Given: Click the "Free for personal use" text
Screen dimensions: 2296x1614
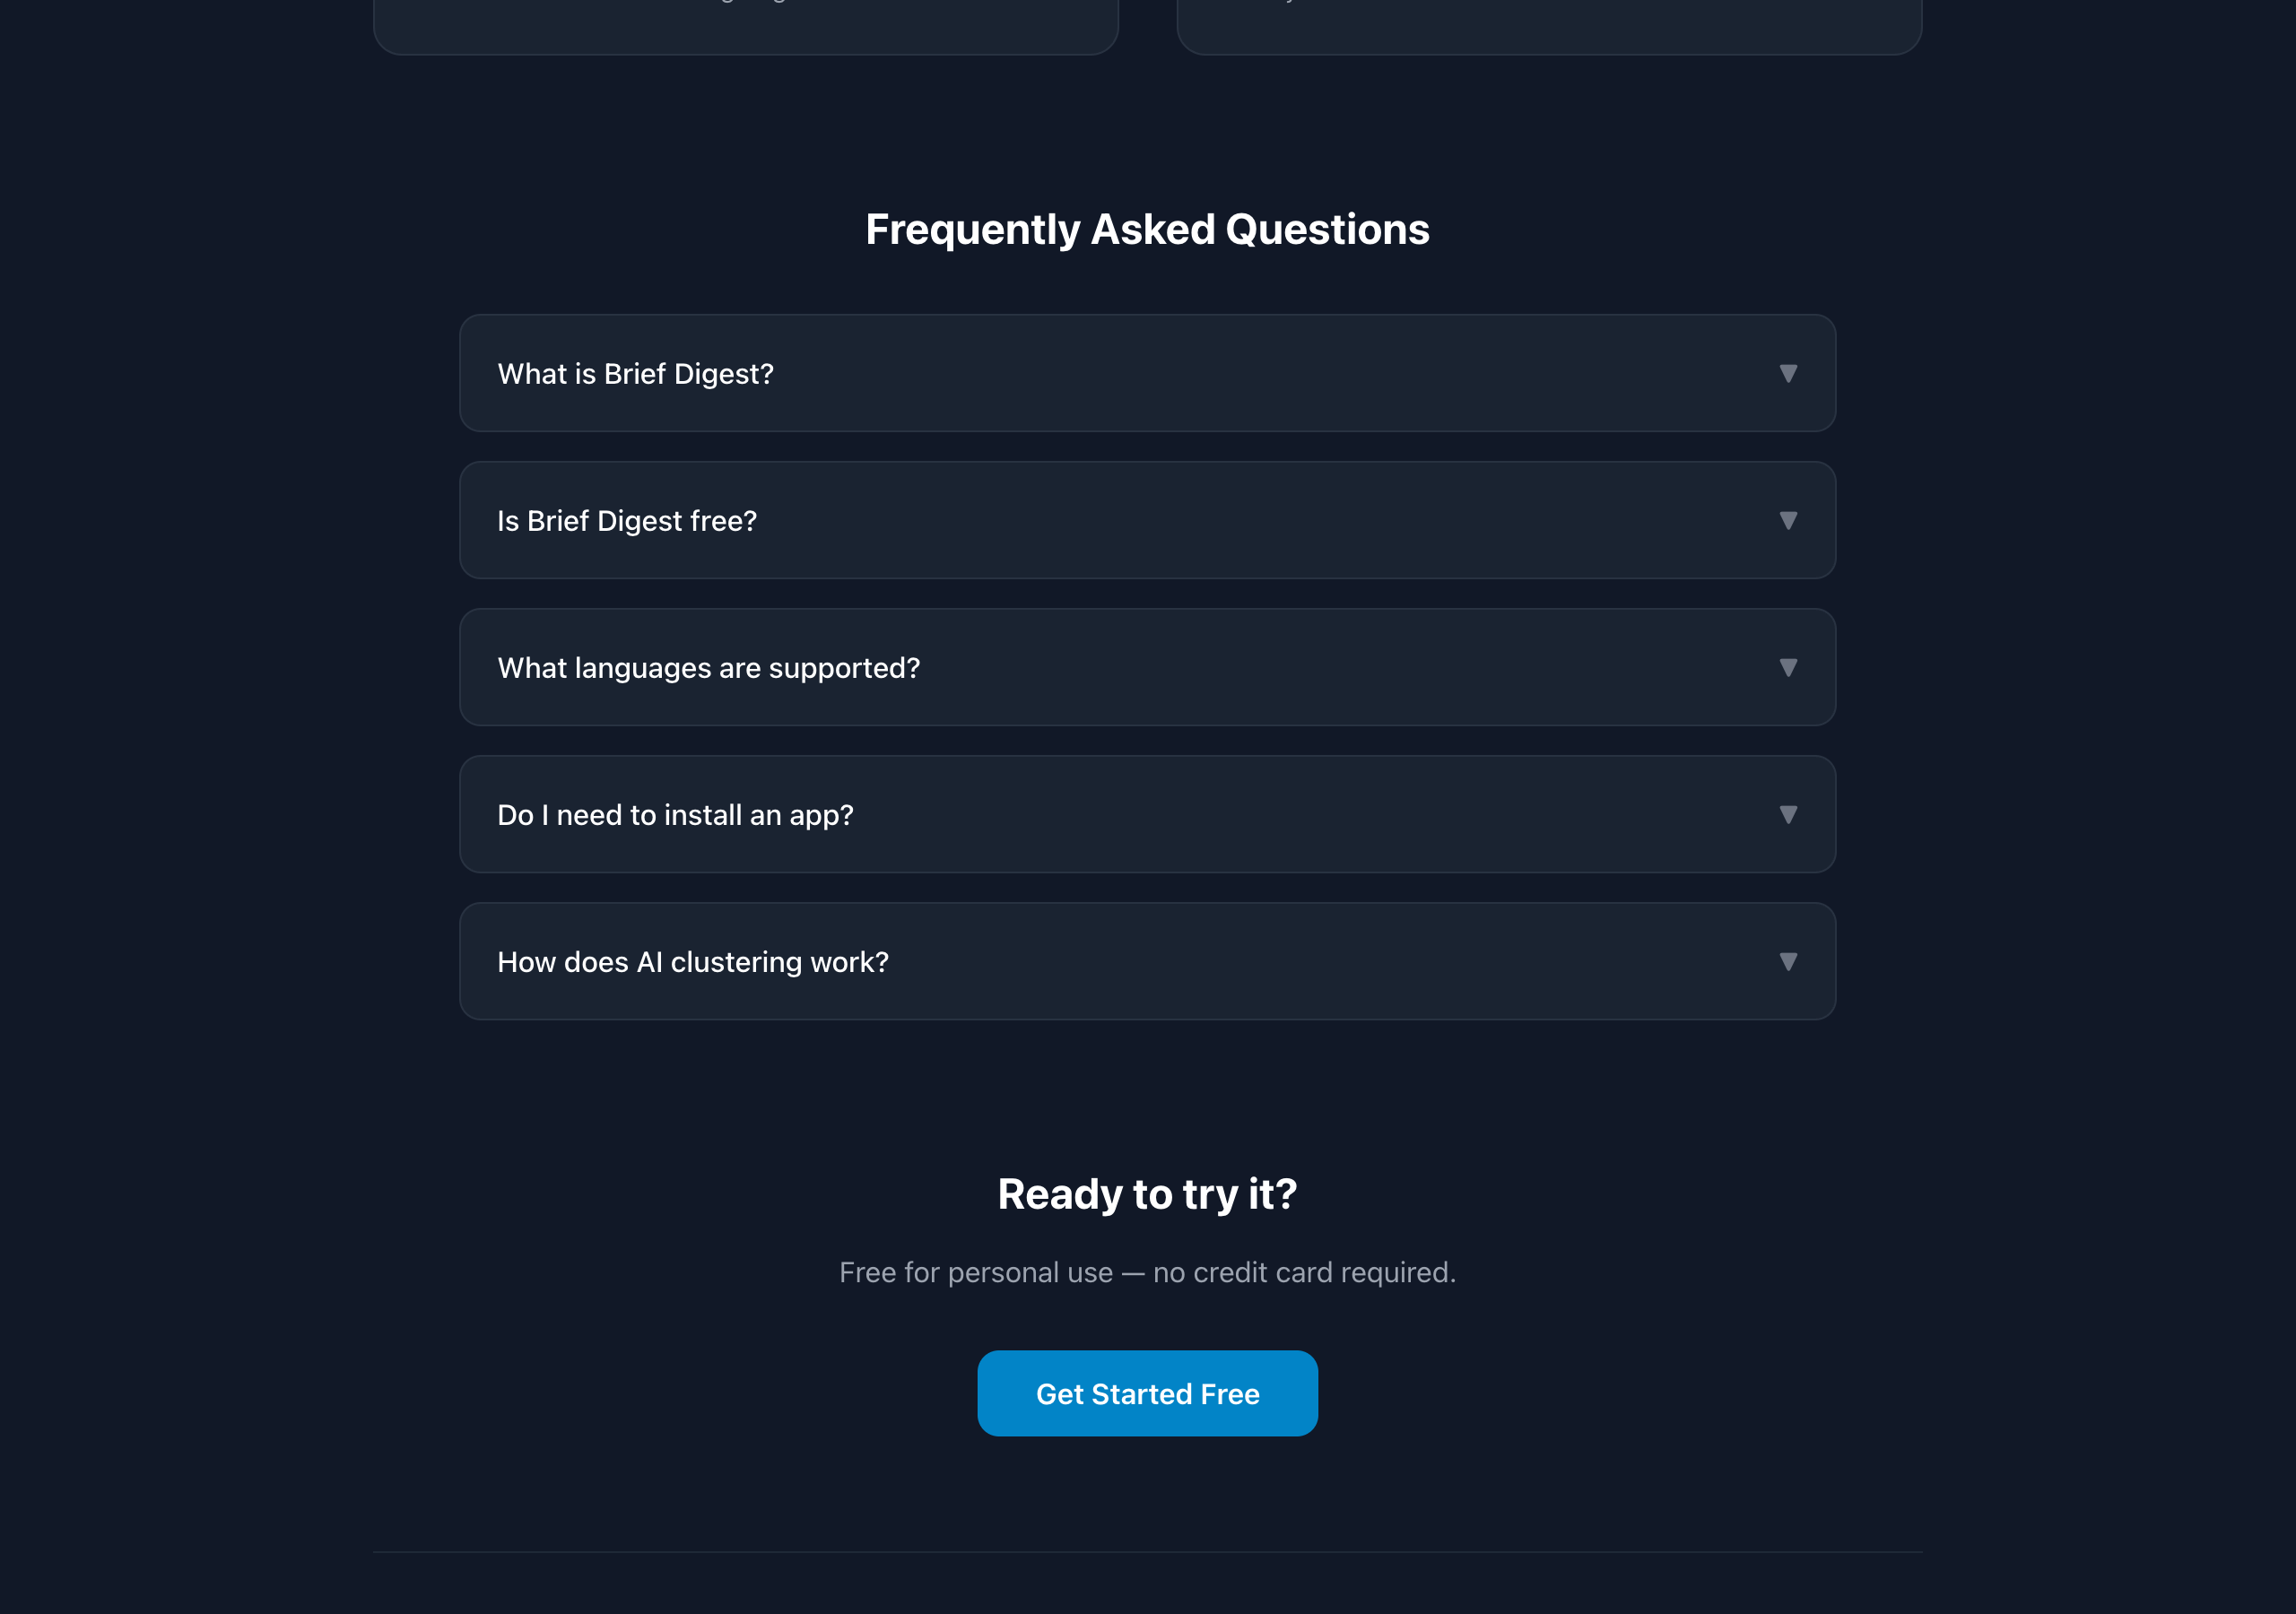Looking at the screenshot, I should (x=975, y=1272).
